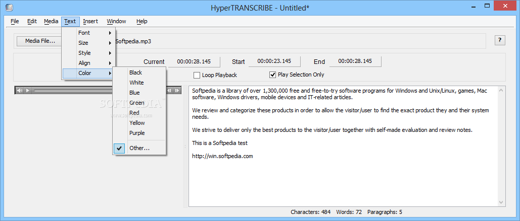Viewport: 520px width, 221px height.
Task: Open the help question mark button
Action: point(500,40)
